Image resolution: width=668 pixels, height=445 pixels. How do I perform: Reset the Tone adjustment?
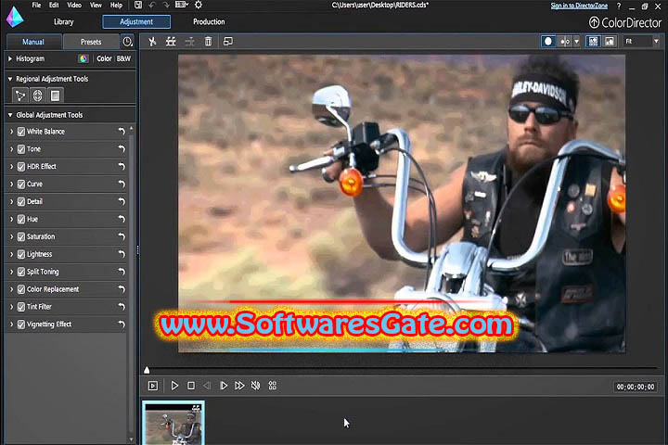pyautogui.click(x=122, y=149)
